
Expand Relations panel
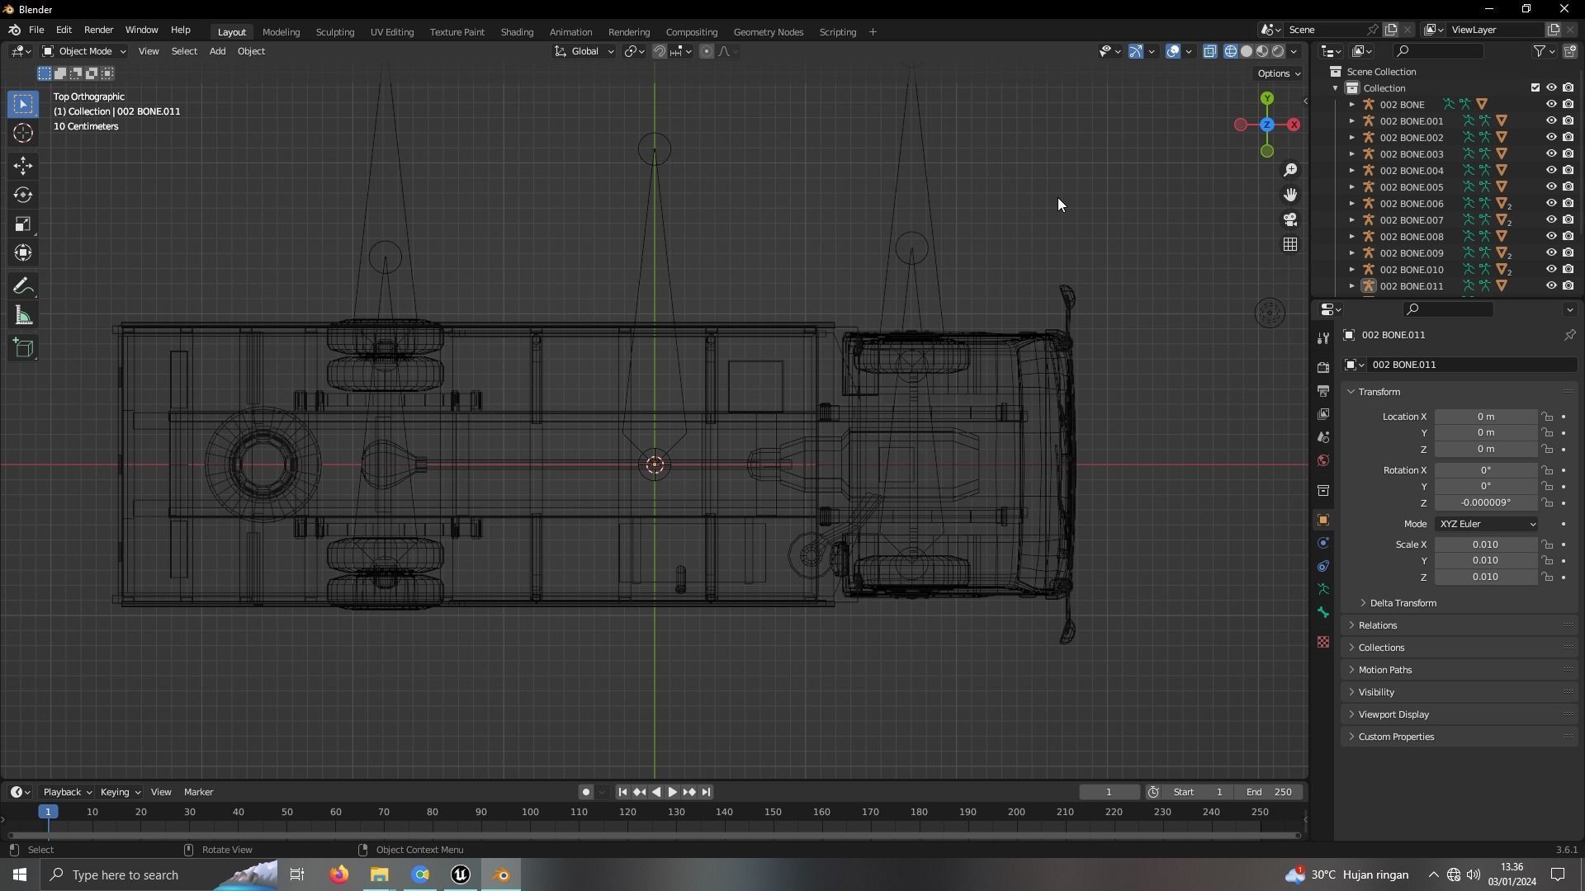click(x=1377, y=625)
